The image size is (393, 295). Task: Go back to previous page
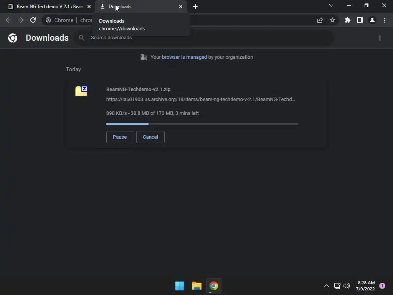8,20
